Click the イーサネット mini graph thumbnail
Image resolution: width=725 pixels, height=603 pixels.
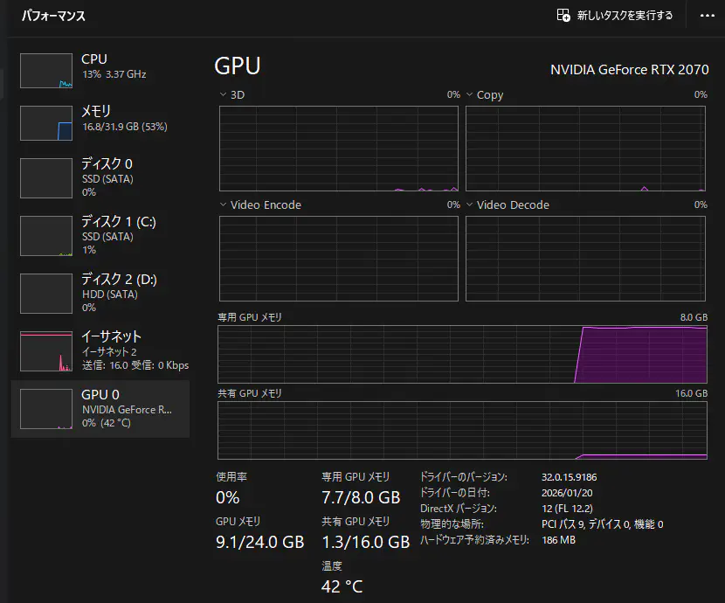(46, 351)
